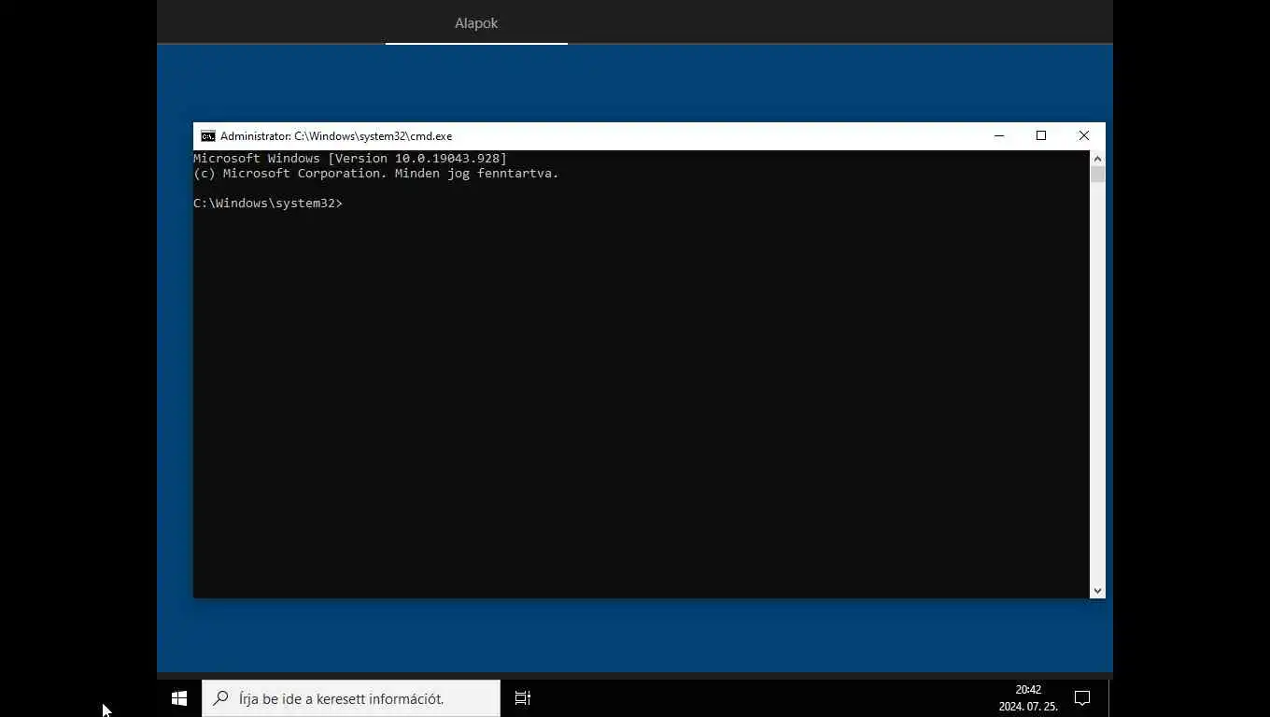
Task: Click the command prompt scrollbar thumb
Action: [x=1097, y=175]
